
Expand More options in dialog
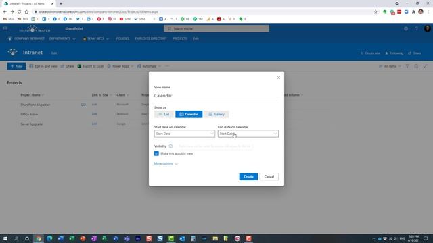[166, 163]
